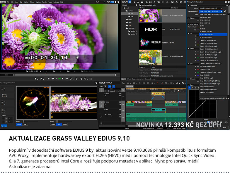Click the bin add title icon
Screen dimensions: 230x173
146,2
